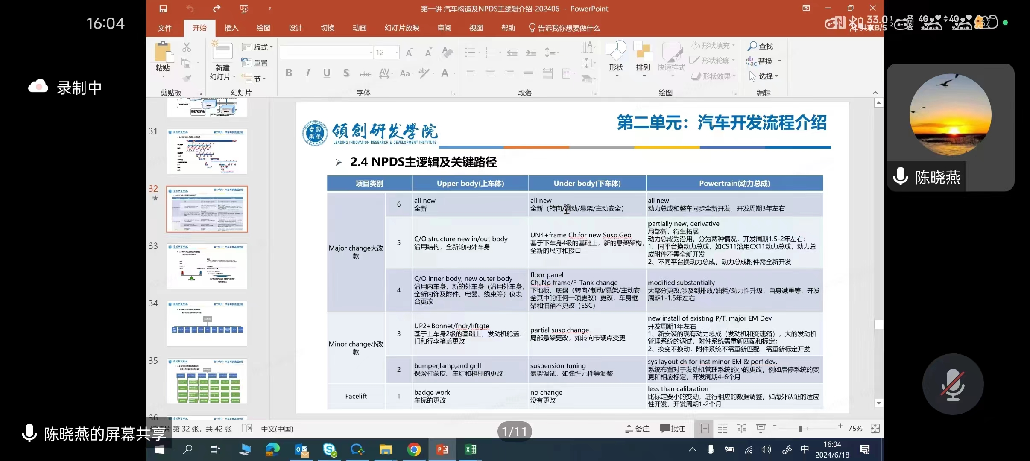Start slideshow from beginning quick-access icon

[244, 9]
